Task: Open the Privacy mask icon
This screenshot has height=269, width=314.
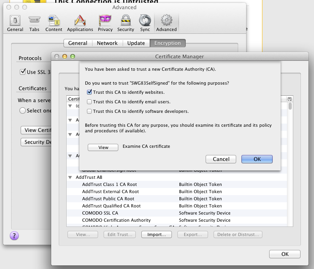Action: [105, 20]
